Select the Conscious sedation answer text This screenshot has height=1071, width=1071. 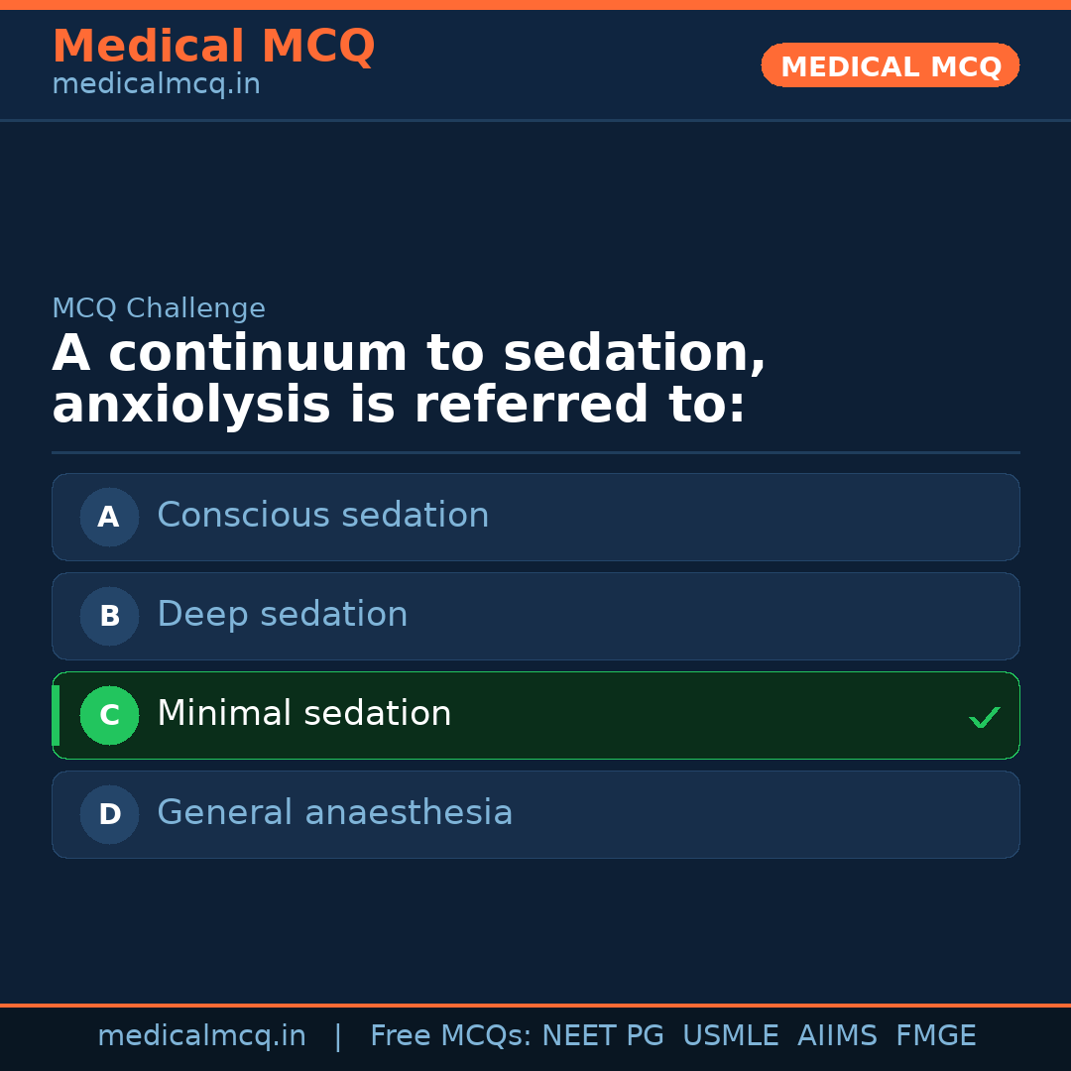tap(322, 516)
